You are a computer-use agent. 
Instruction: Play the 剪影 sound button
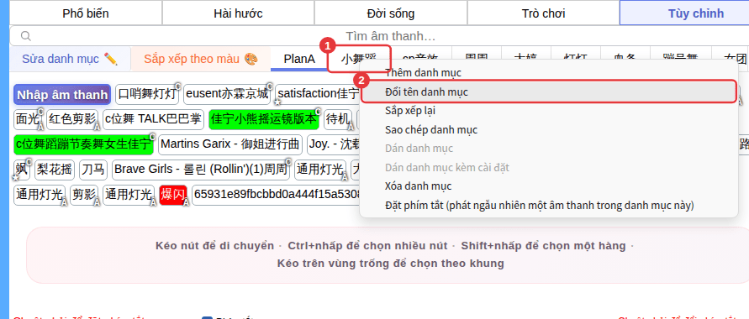(84, 195)
